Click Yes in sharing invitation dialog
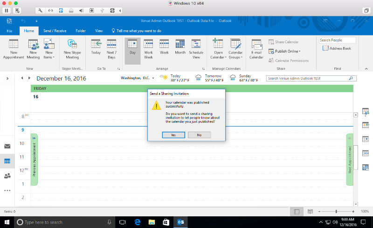Screen dimensions: 373x228 173,135
